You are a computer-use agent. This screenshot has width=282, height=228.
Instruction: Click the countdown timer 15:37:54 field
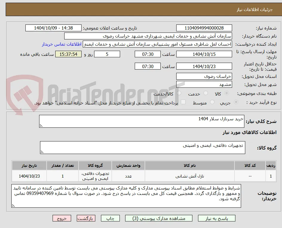point(68,54)
